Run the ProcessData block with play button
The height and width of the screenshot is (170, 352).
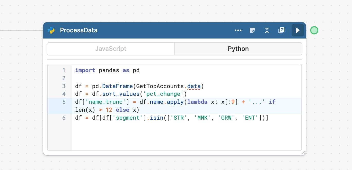pos(297,30)
